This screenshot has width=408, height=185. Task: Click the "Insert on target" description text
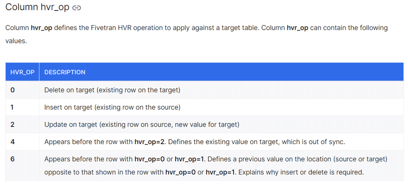[68, 107]
